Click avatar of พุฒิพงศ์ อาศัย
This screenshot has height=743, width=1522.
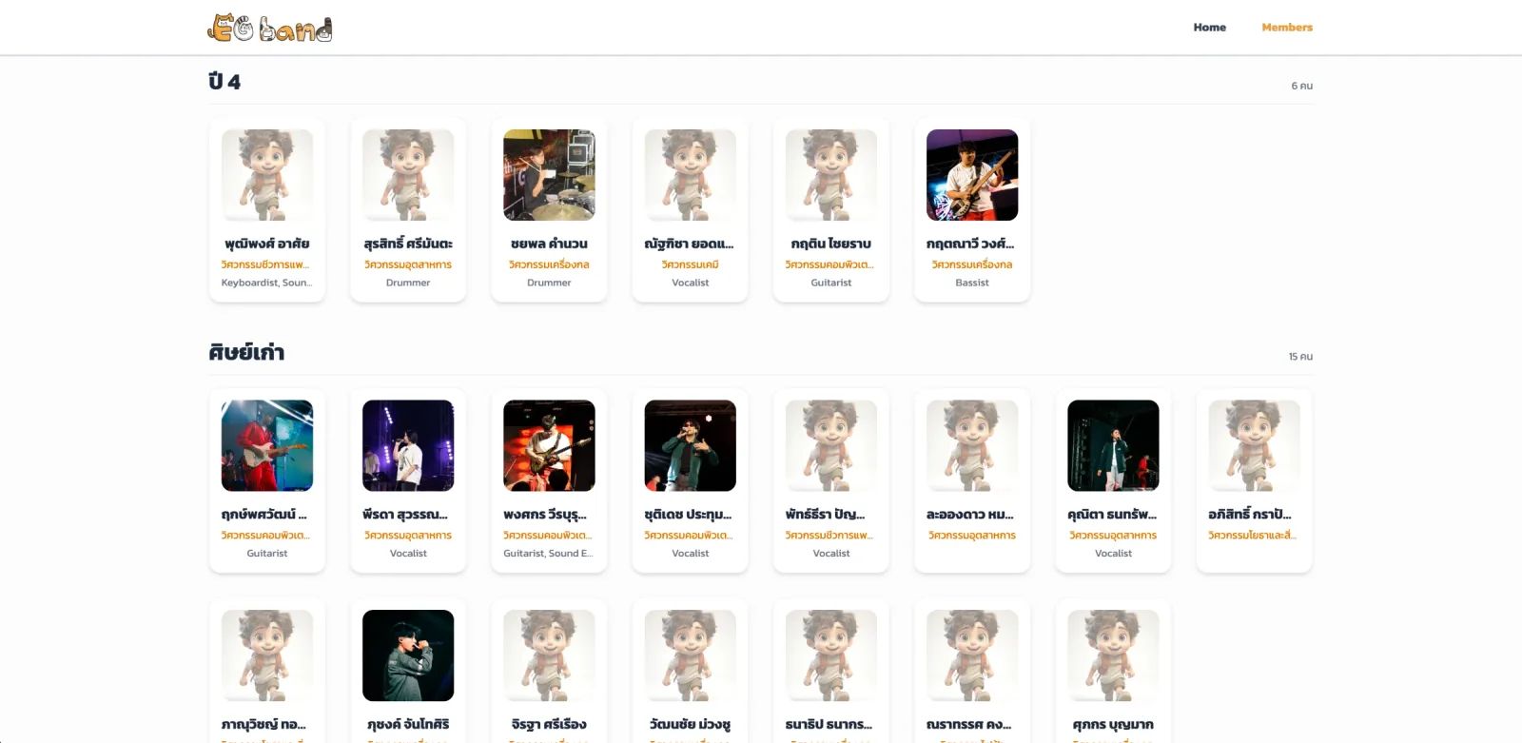point(267,175)
